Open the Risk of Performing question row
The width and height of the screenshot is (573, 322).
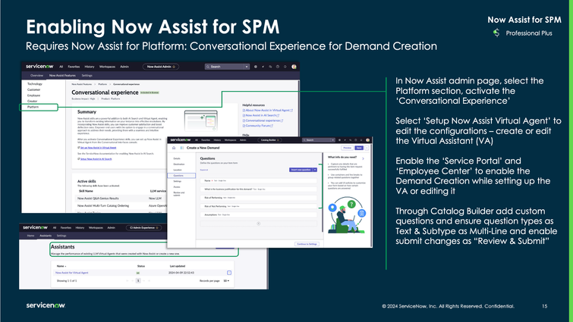[x=258, y=198]
